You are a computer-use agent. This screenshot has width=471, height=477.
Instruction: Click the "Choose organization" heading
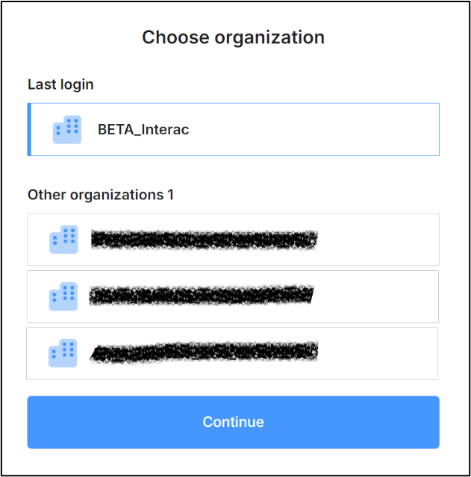pyautogui.click(x=234, y=38)
